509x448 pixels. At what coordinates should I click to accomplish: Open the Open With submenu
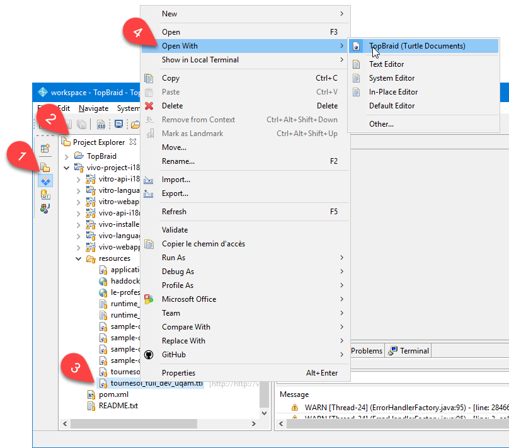(x=246, y=46)
